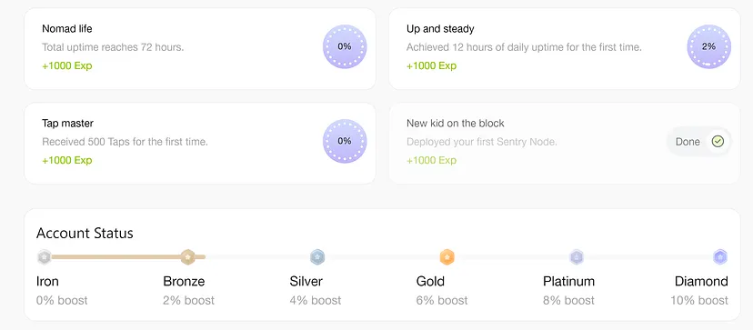Viewport: 753px width, 330px height.
Task: Click the Done checkmark icon
Action: [718, 141]
